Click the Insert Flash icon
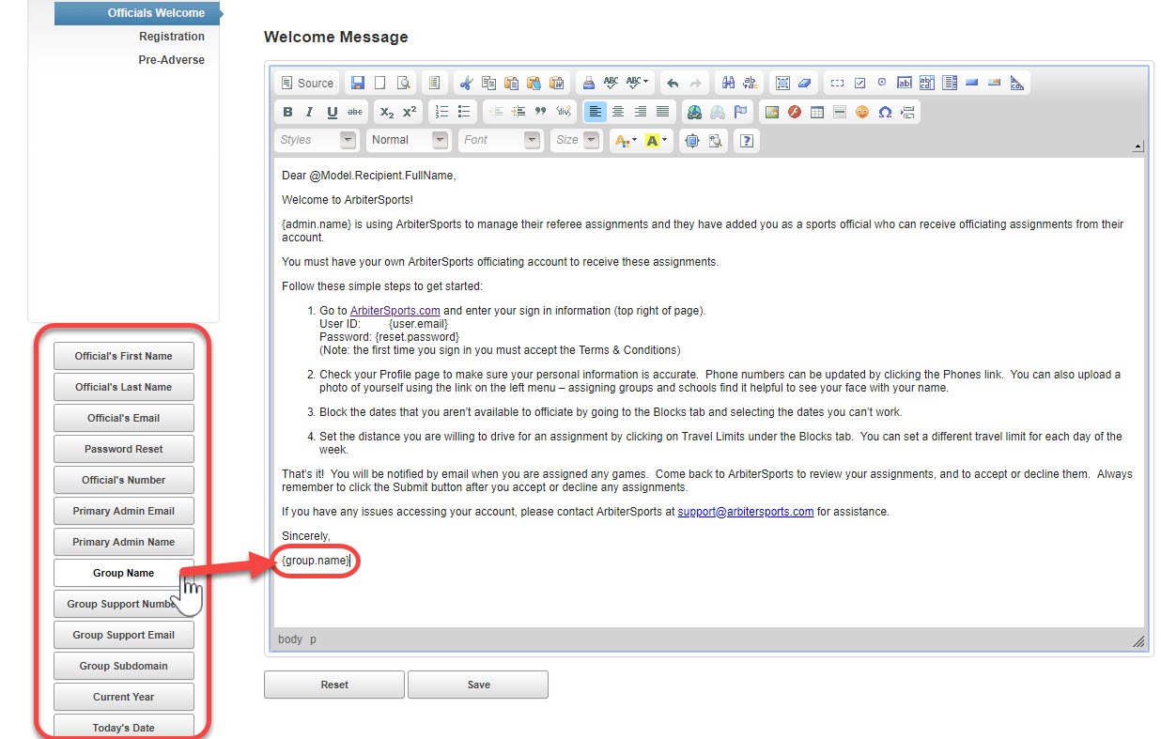Viewport: 1161px width, 739px height. [795, 112]
